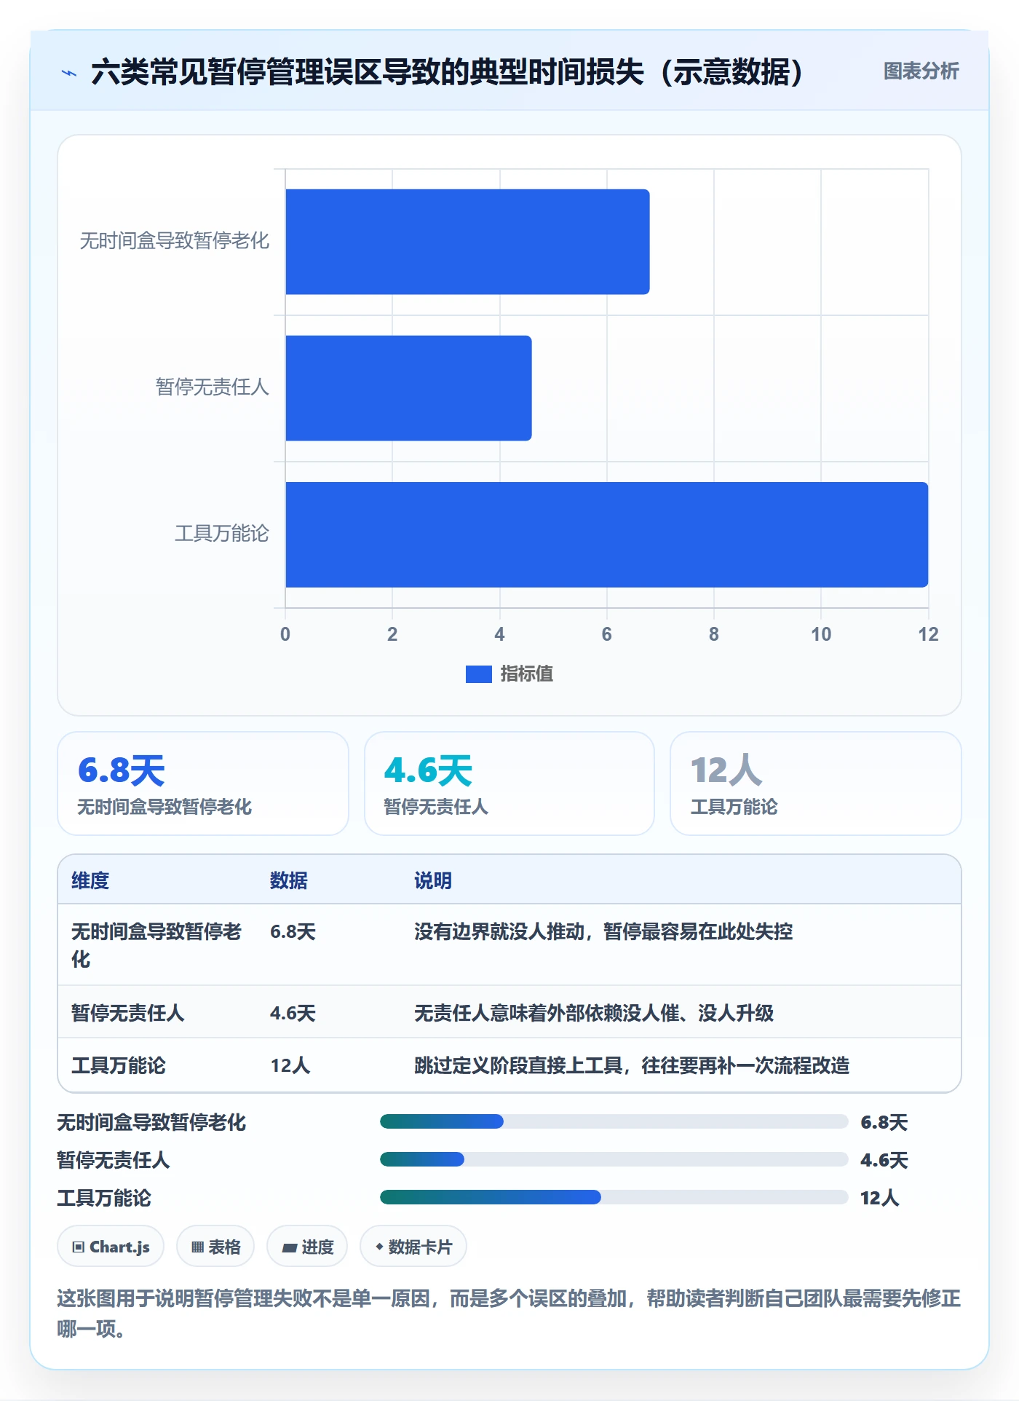Viewport: 1019px width, 1401px height.
Task: Click the 工具万能论 row label in the table
Action: pos(119,1065)
